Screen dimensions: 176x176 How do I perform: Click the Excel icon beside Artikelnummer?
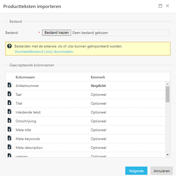click(9, 85)
